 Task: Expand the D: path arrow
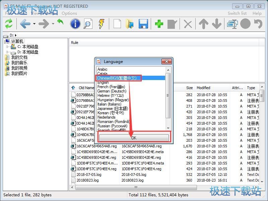(x=16, y=35)
